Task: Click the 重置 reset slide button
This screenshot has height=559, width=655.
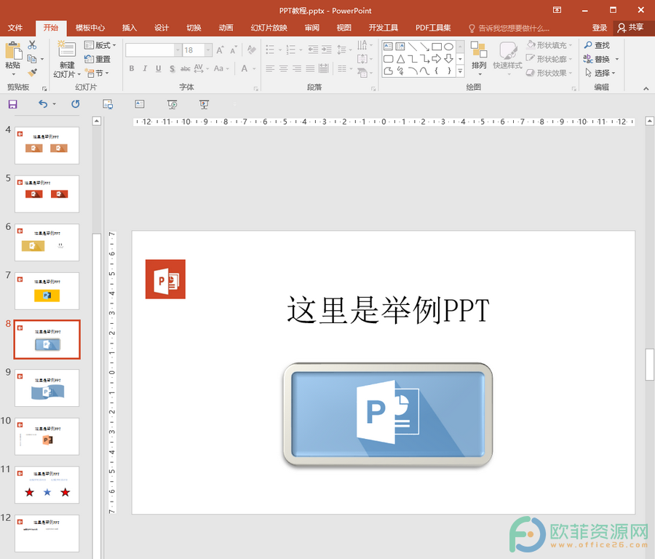Action: coord(98,59)
